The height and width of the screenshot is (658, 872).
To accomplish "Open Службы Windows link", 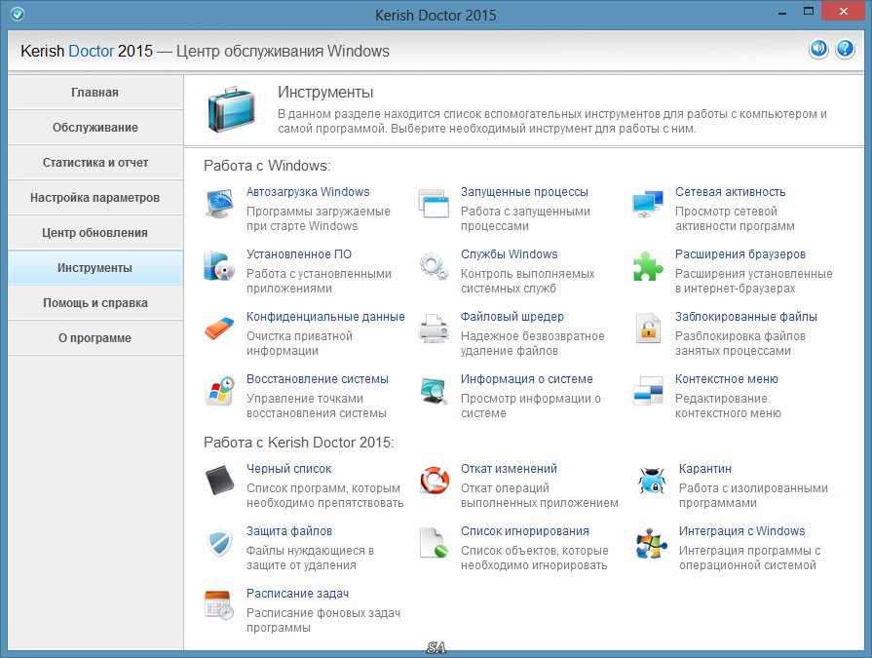I will [509, 254].
